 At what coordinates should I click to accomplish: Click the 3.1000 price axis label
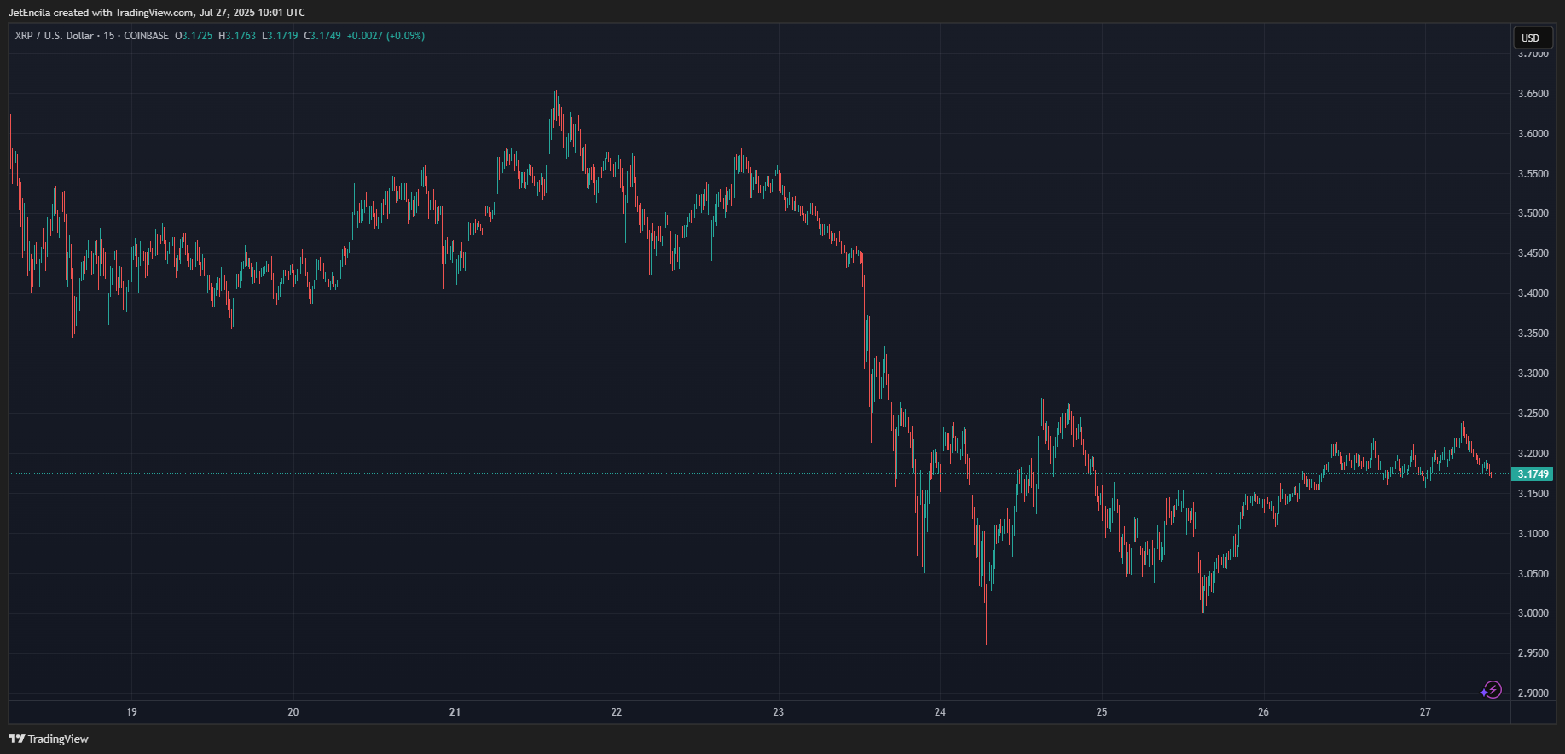click(x=1533, y=534)
